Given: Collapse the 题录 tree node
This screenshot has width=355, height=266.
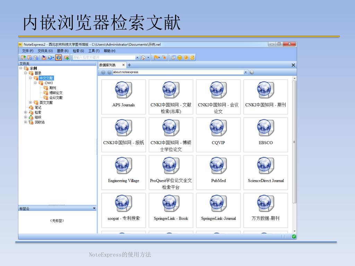Looking at the screenshot, I should (x=26, y=73).
